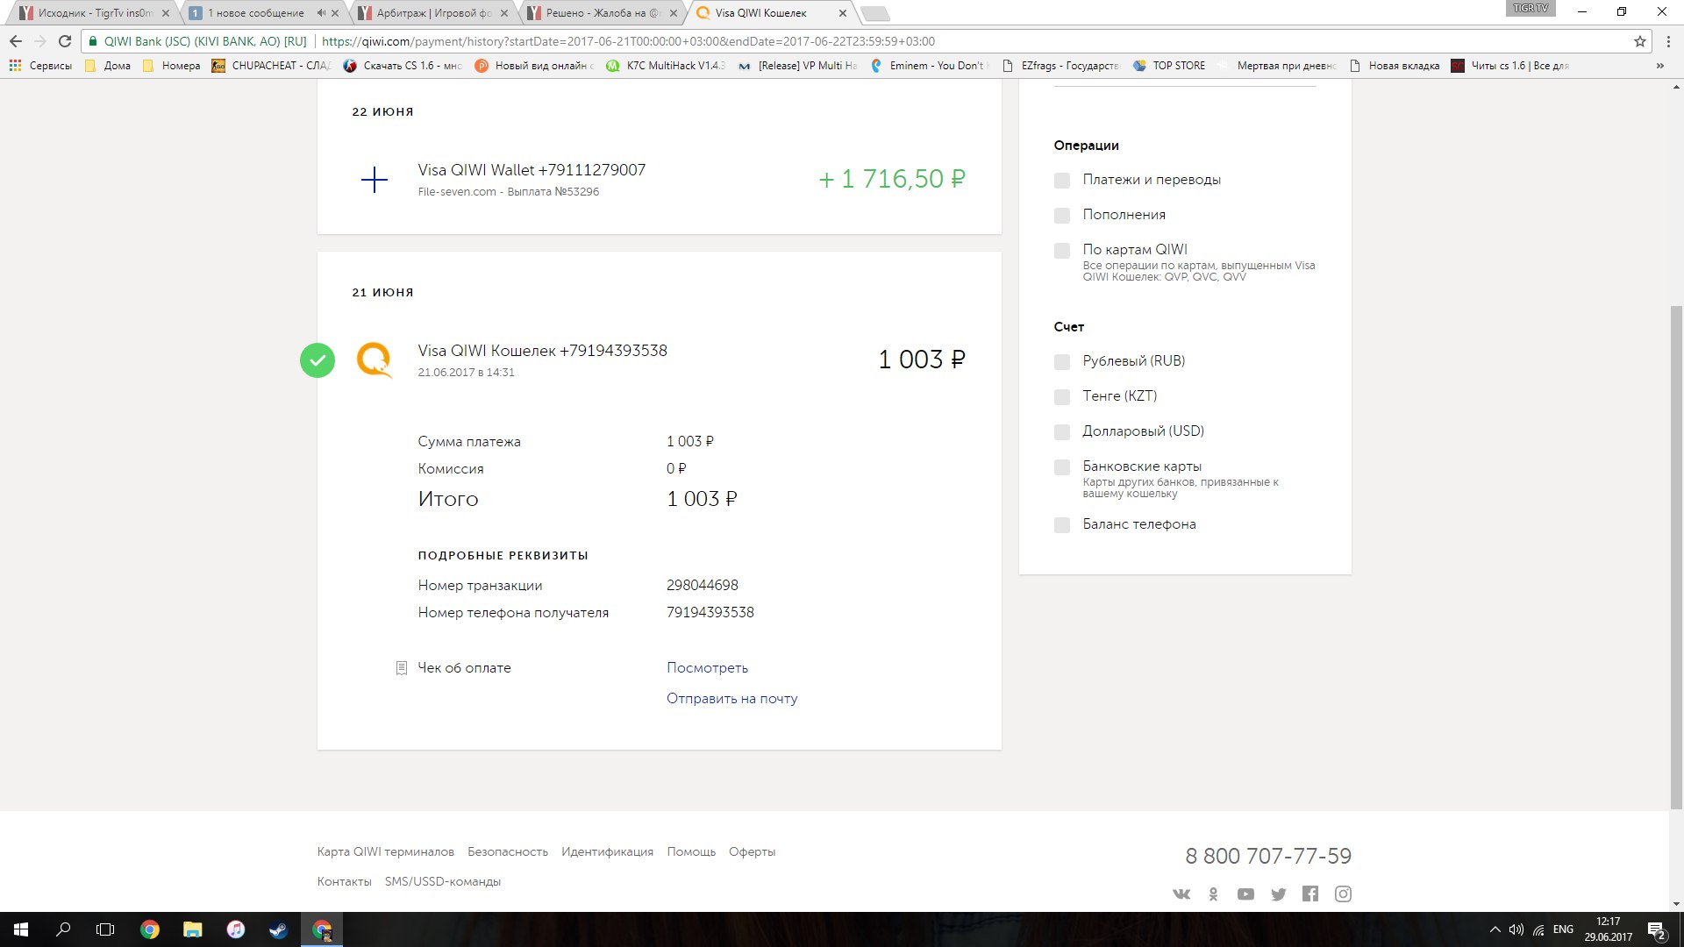Open the Visa QIWI Wallet +79111279007 transaction

pos(659,180)
